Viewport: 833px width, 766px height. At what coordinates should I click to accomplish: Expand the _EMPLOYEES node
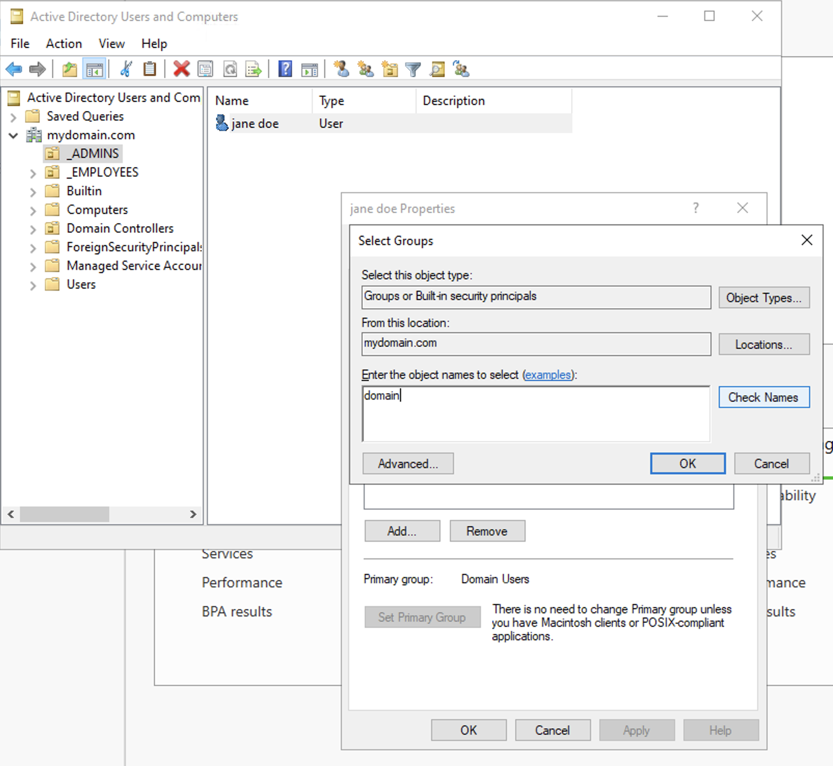tap(33, 173)
